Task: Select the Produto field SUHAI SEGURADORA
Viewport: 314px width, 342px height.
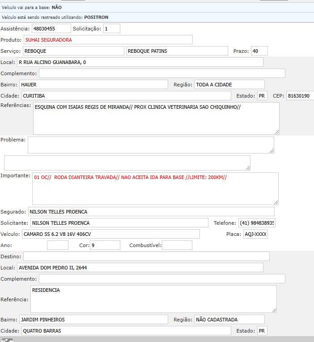Action: (108, 40)
